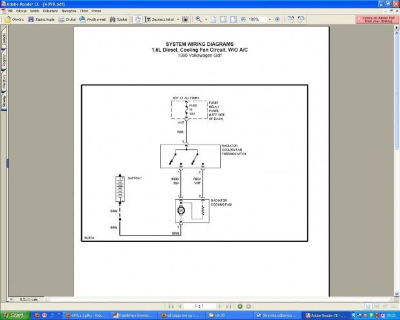Click the rotate clockwise page icon
This screenshot has height=320, width=400.
(291, 19)
